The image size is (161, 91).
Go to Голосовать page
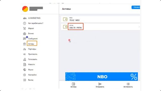click(32, 59)
